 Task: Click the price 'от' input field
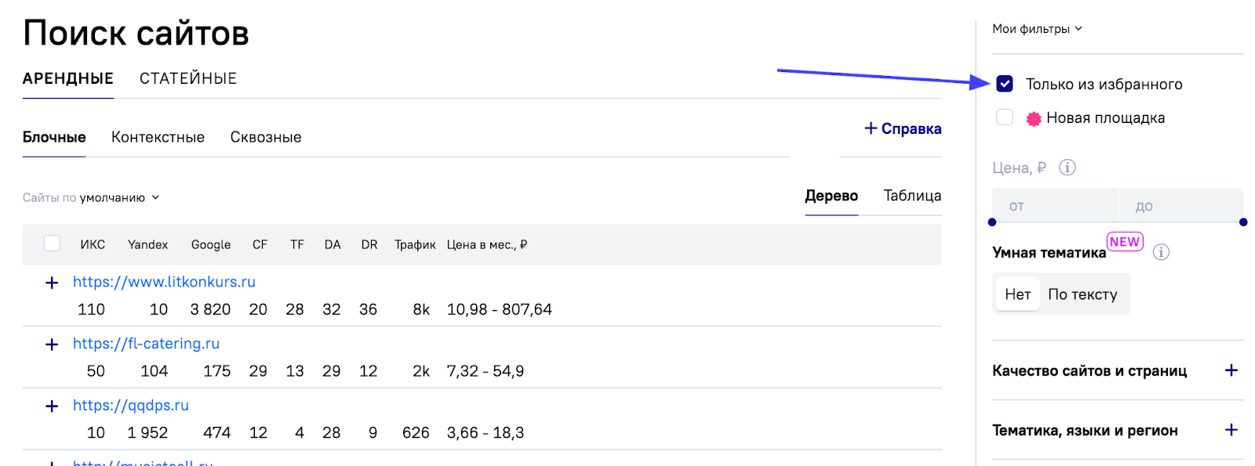click(1054, 206)
